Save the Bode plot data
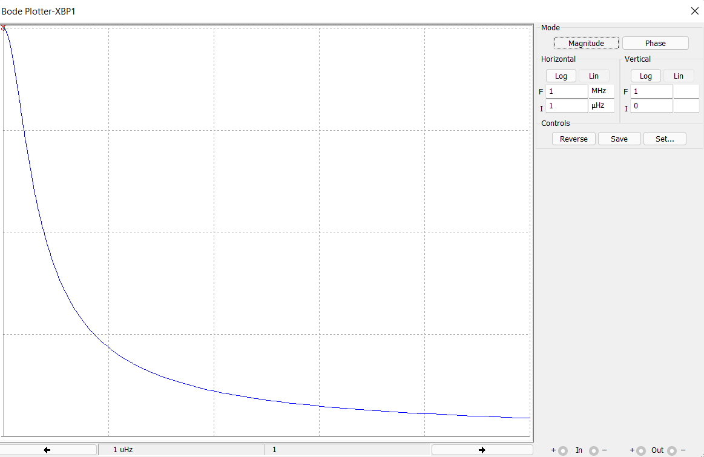Image resolution: width=704 pixels, height=457 pixels. click(x=619, y=139)
